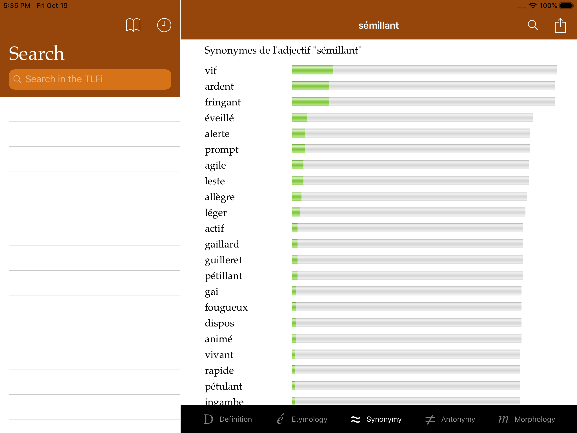The image size is (577, 433).
Task: Tap the share icon in header
Action: pyautogui.click(x=560, y=25)
